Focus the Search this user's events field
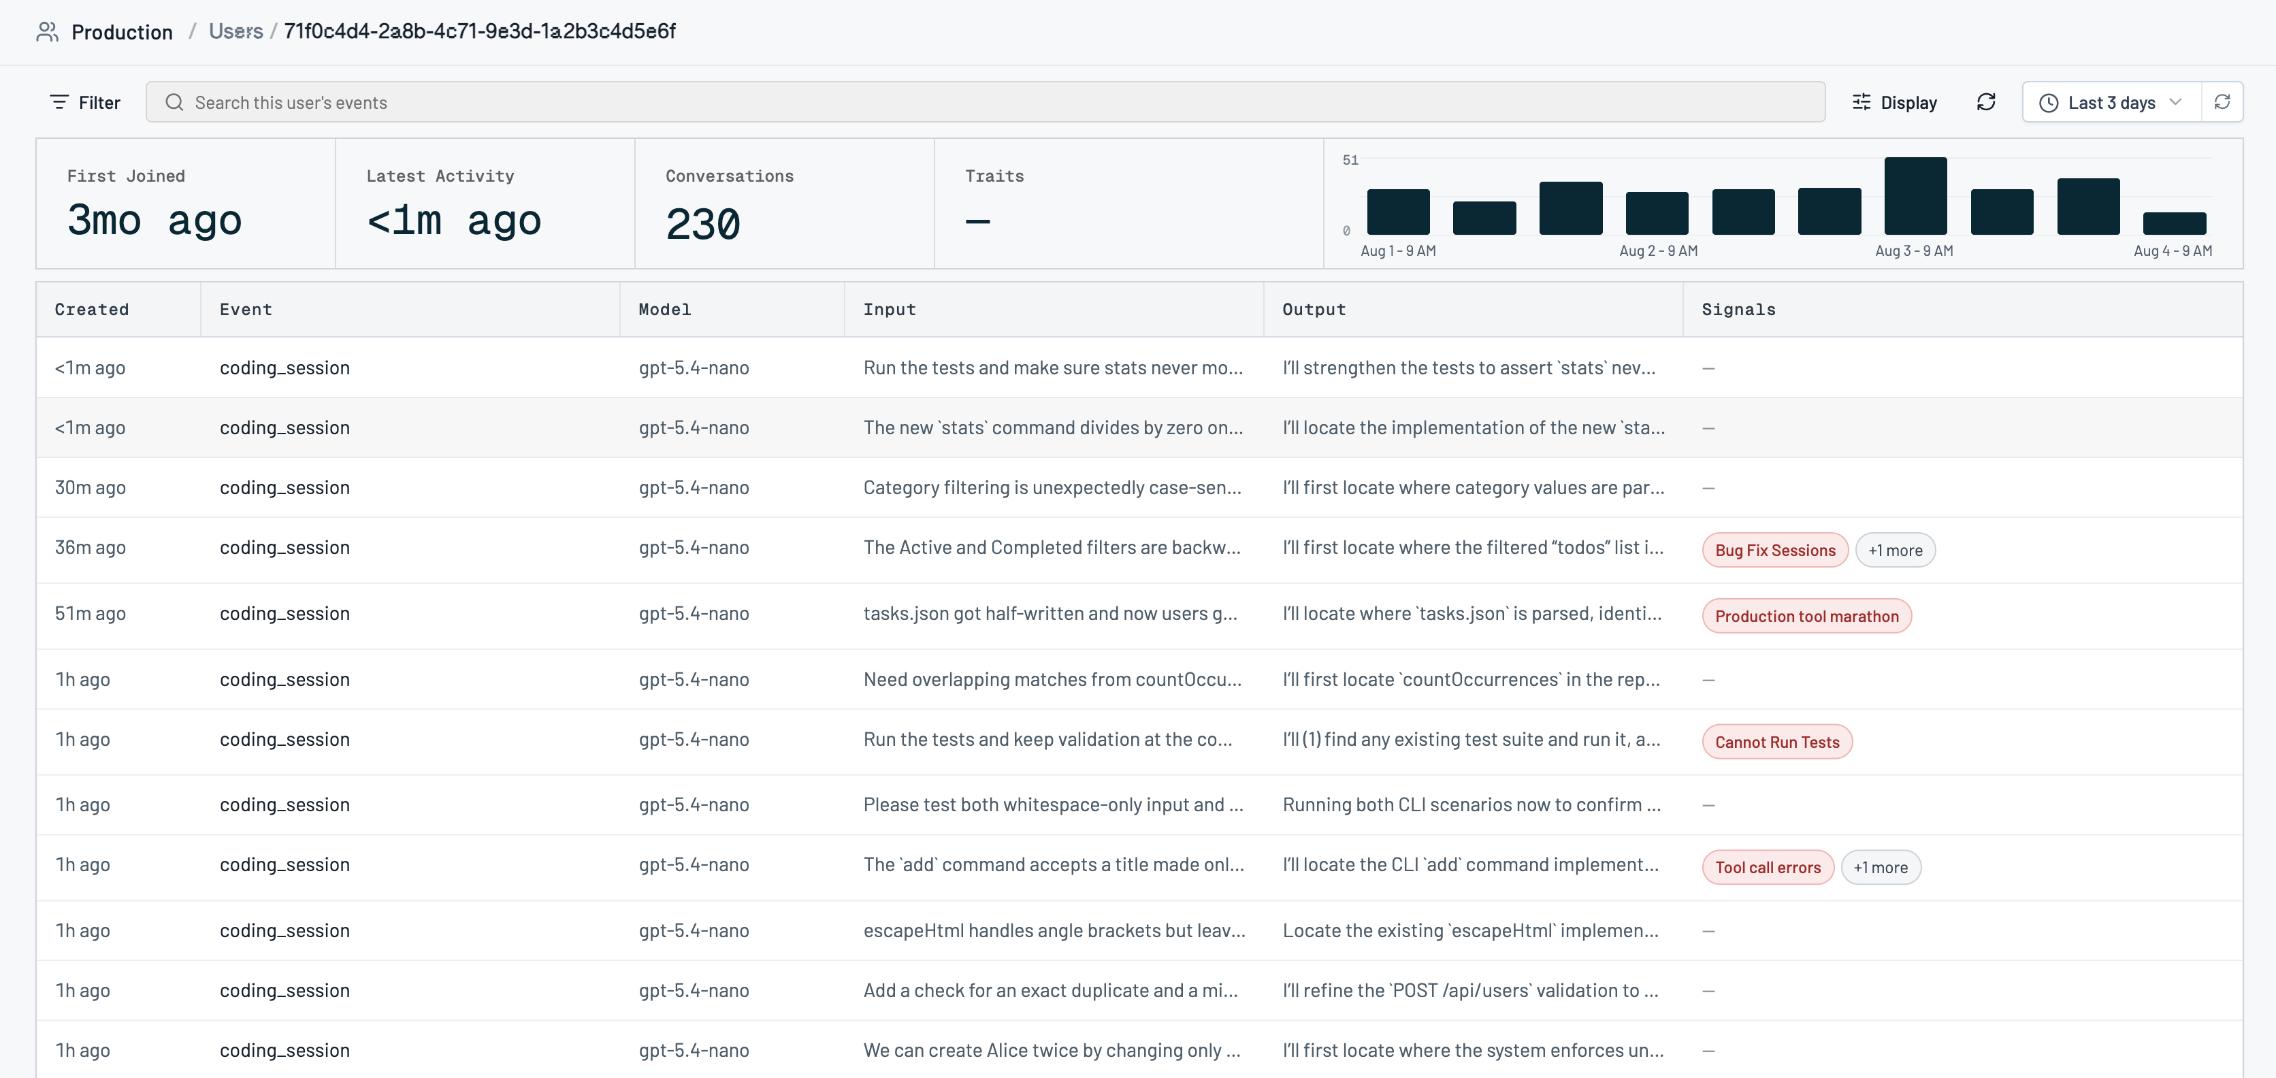 click(985, 103)
